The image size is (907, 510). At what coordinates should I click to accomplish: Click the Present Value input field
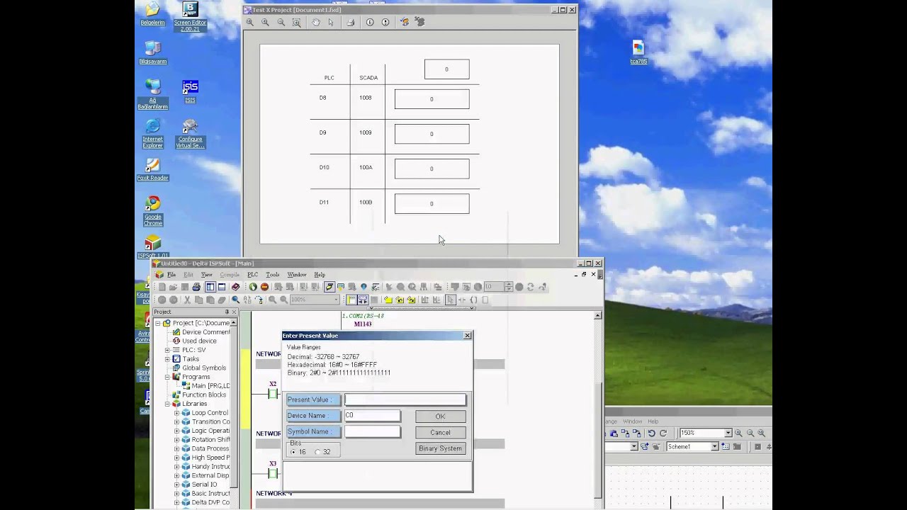tap(405, 399)
